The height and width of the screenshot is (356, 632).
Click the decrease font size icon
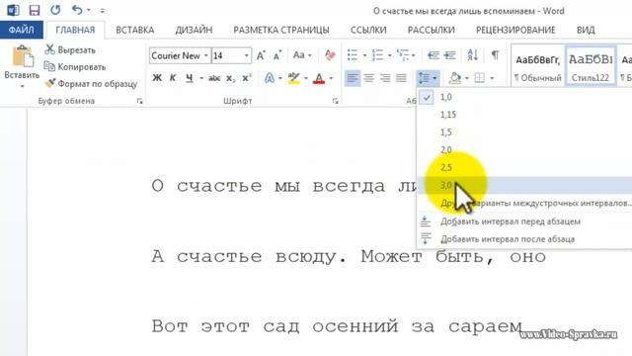coord(277,55)
